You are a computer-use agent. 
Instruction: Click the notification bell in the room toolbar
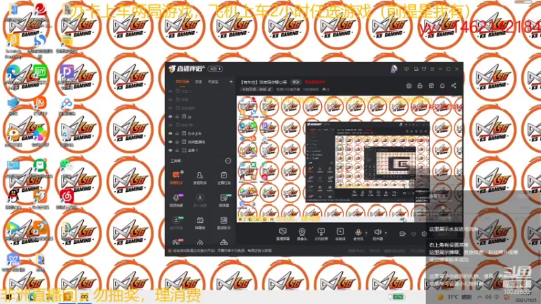[442, 86]
